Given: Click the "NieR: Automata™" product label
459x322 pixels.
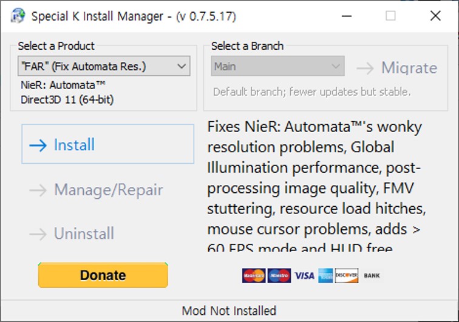Looking at the screenshot, I should [x=63, y=85].
